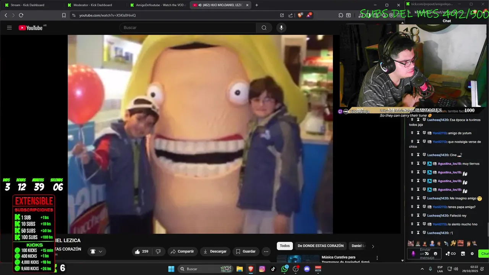This screenshot has height=275, width=489.
Task: Open the emoji picker in chat
Action: pyautogui.click(x=436, y=254)
